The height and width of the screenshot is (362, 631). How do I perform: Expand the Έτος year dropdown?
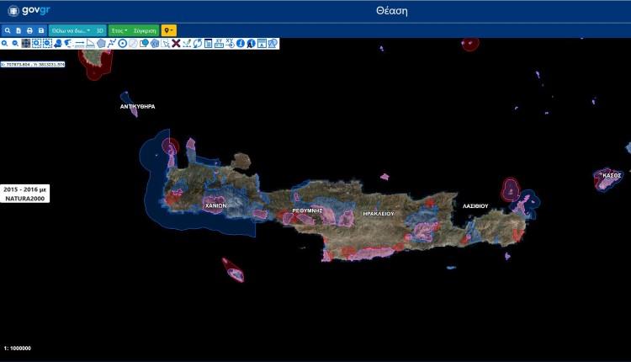(119, 30)
